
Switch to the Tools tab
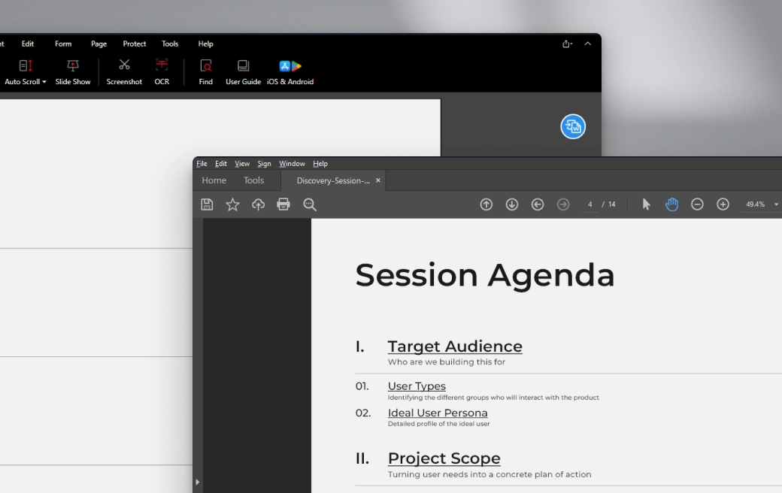(x=254, y=180)
